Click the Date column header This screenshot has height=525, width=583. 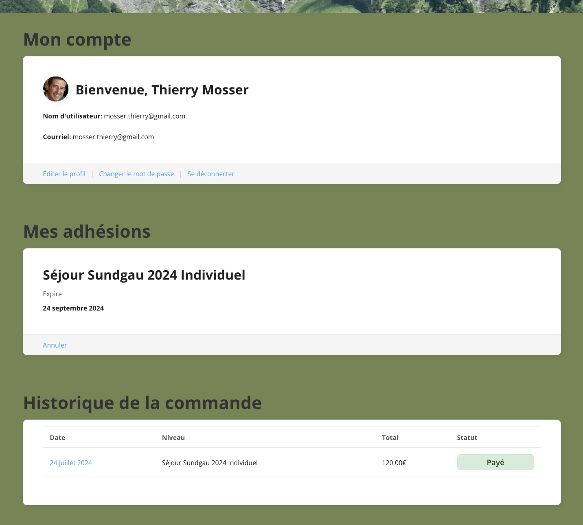pyautogui.click(x=57, y=437)
